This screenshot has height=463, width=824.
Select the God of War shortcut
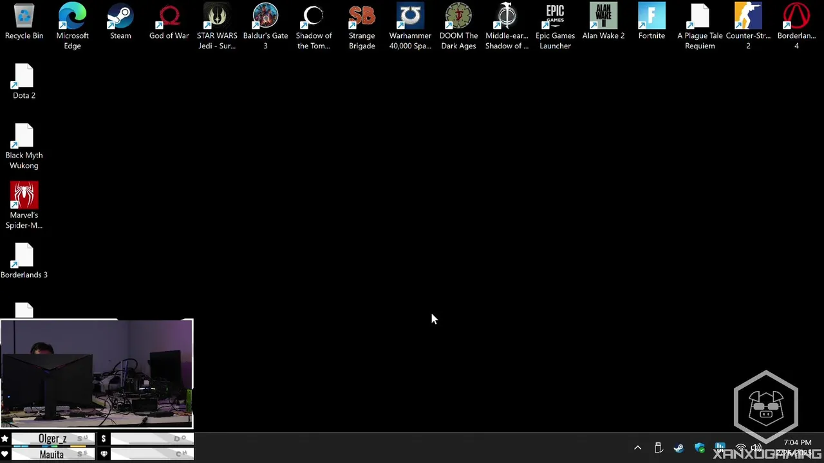pos(169,21)
